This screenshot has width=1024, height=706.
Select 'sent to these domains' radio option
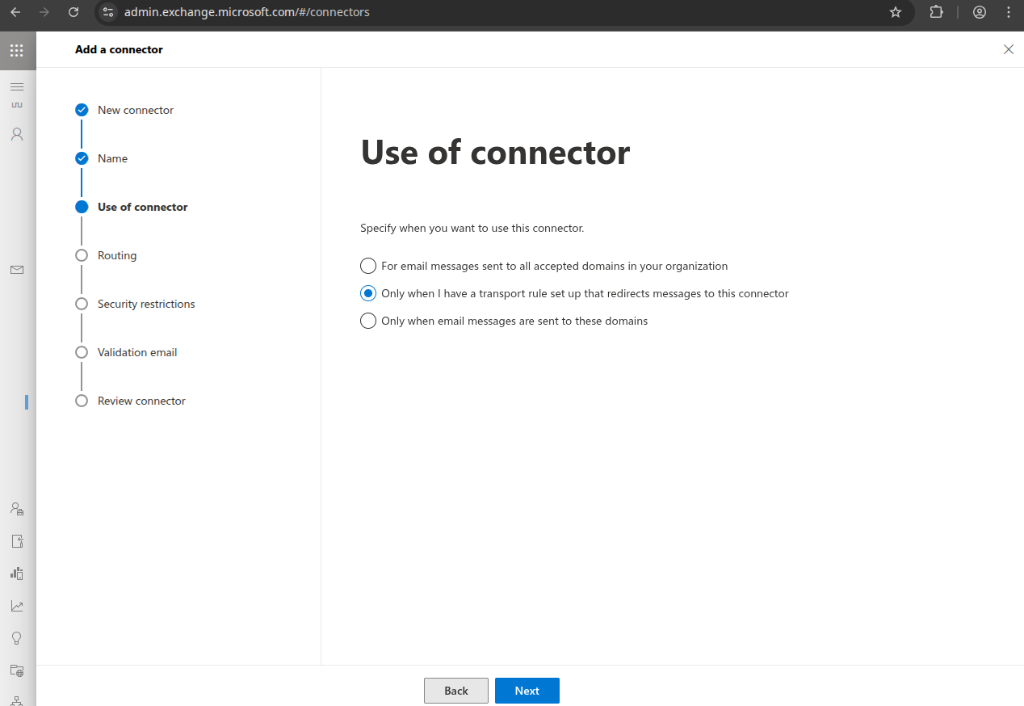coord(368,321)
